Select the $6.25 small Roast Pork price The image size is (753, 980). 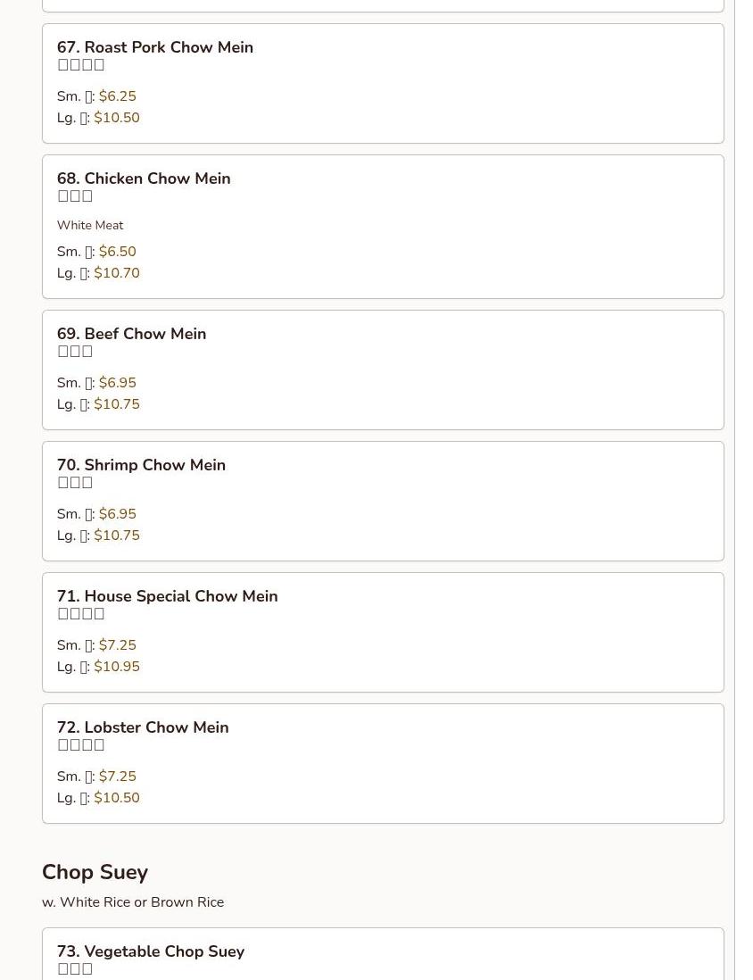[x=117, y=96]
